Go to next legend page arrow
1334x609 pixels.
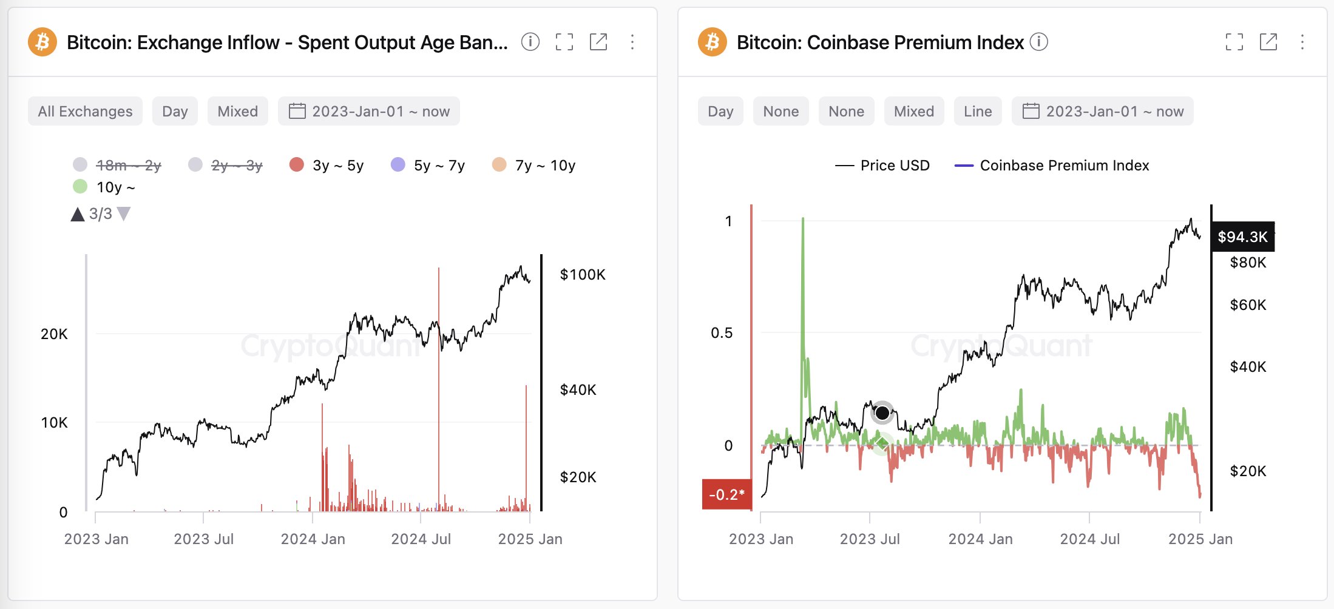coord(124,214)
